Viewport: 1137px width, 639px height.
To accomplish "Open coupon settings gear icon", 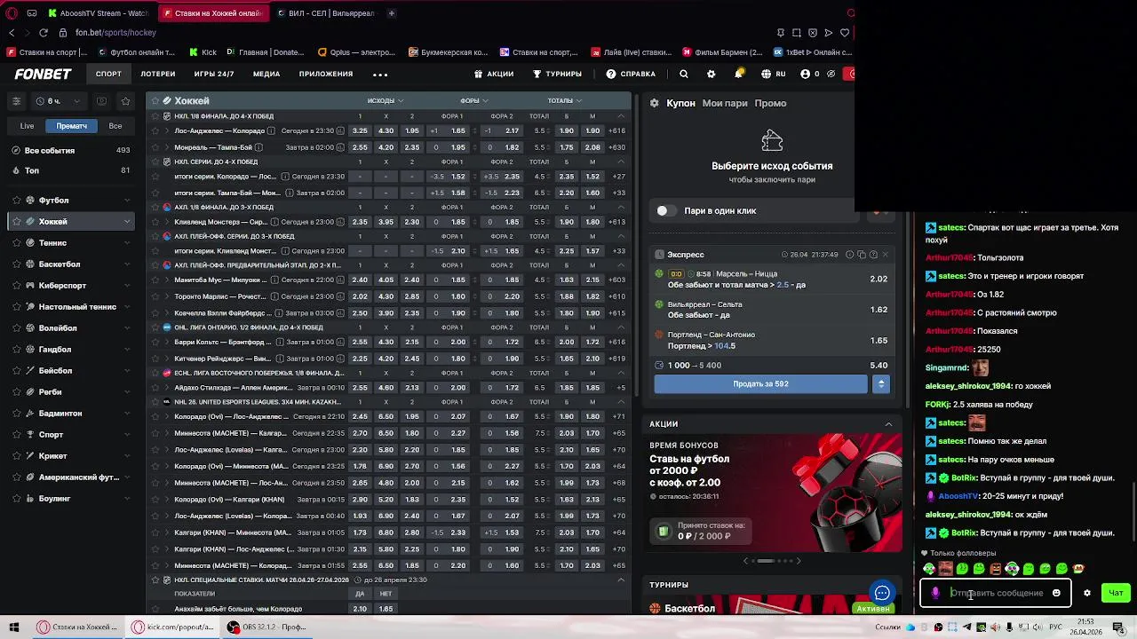I will pos(655,103).
